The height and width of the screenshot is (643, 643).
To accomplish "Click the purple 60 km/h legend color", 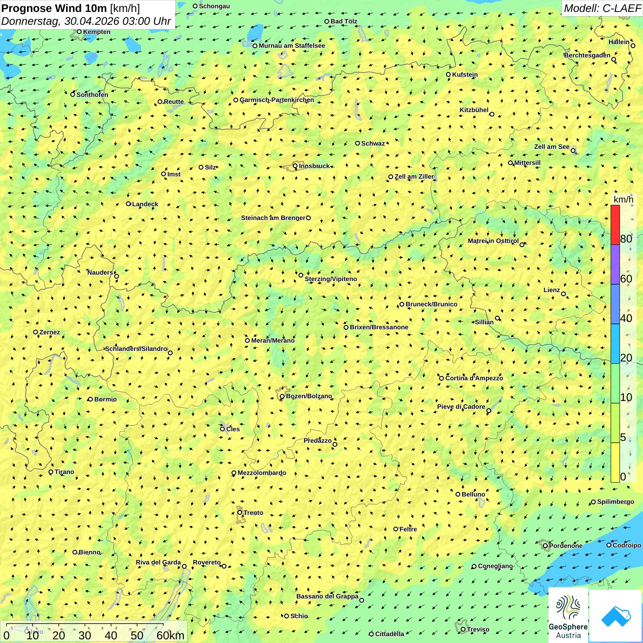I will 615,265.
